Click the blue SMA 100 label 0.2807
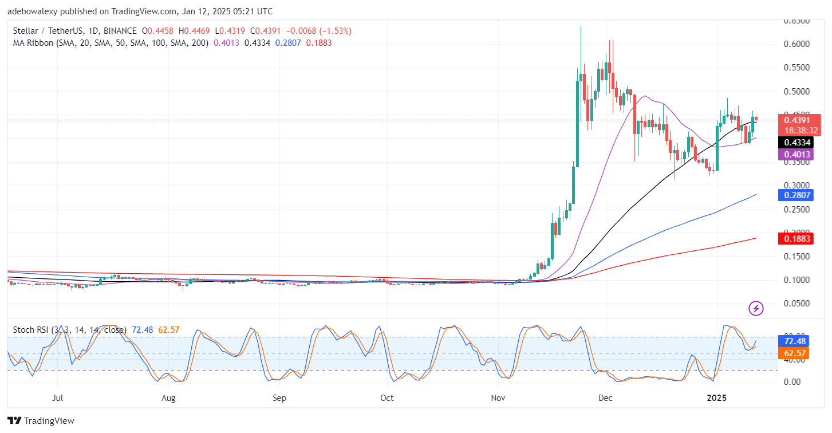This screenshot has height=433, width=832. point(795,195)
